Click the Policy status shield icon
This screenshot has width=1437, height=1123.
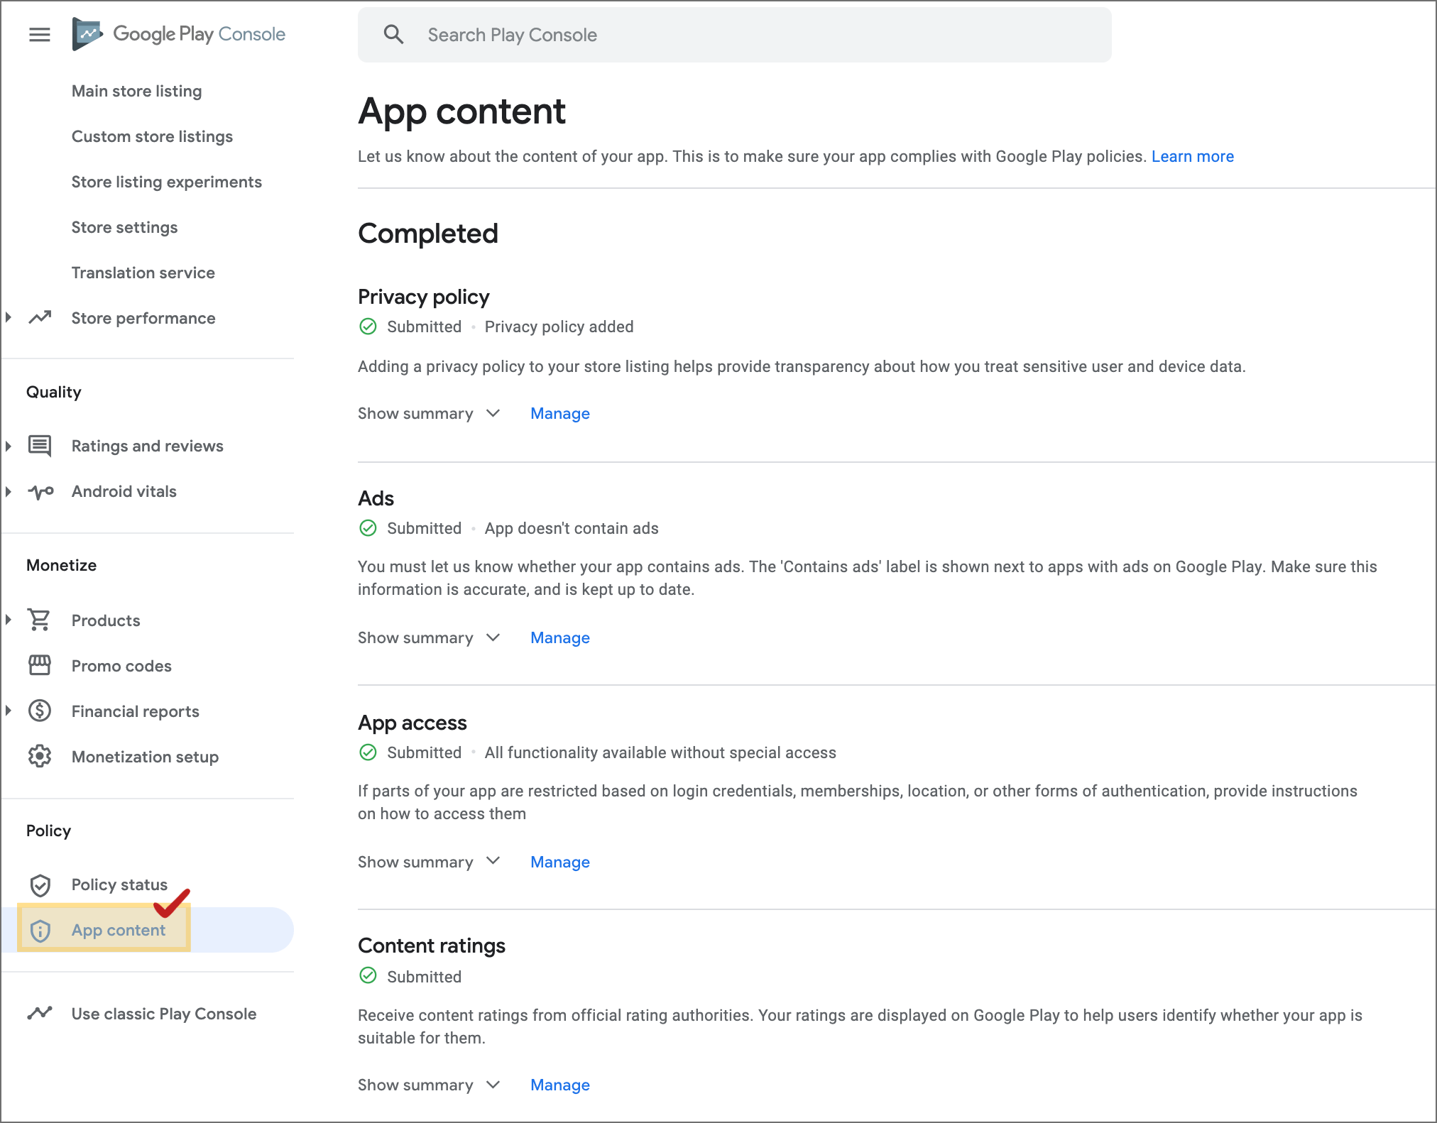coord(40,884)
